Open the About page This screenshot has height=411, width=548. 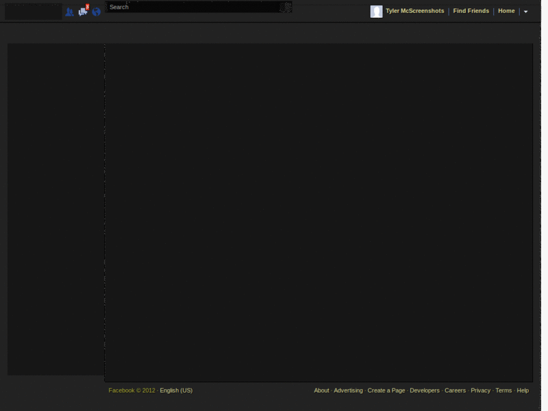coord(321,390)
